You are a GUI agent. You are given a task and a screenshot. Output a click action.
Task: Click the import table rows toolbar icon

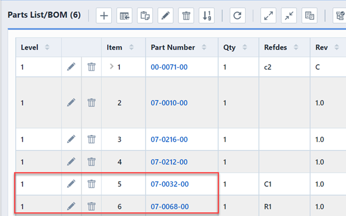point(124,16)
